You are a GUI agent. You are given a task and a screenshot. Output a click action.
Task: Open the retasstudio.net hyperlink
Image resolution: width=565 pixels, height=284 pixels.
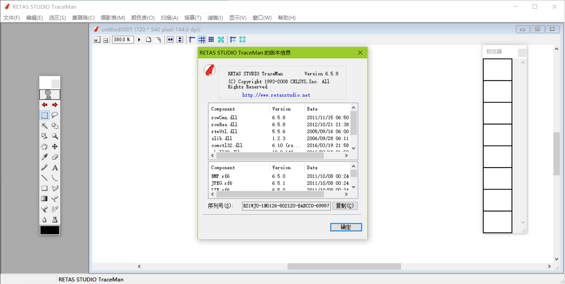(x=276, y=95)
